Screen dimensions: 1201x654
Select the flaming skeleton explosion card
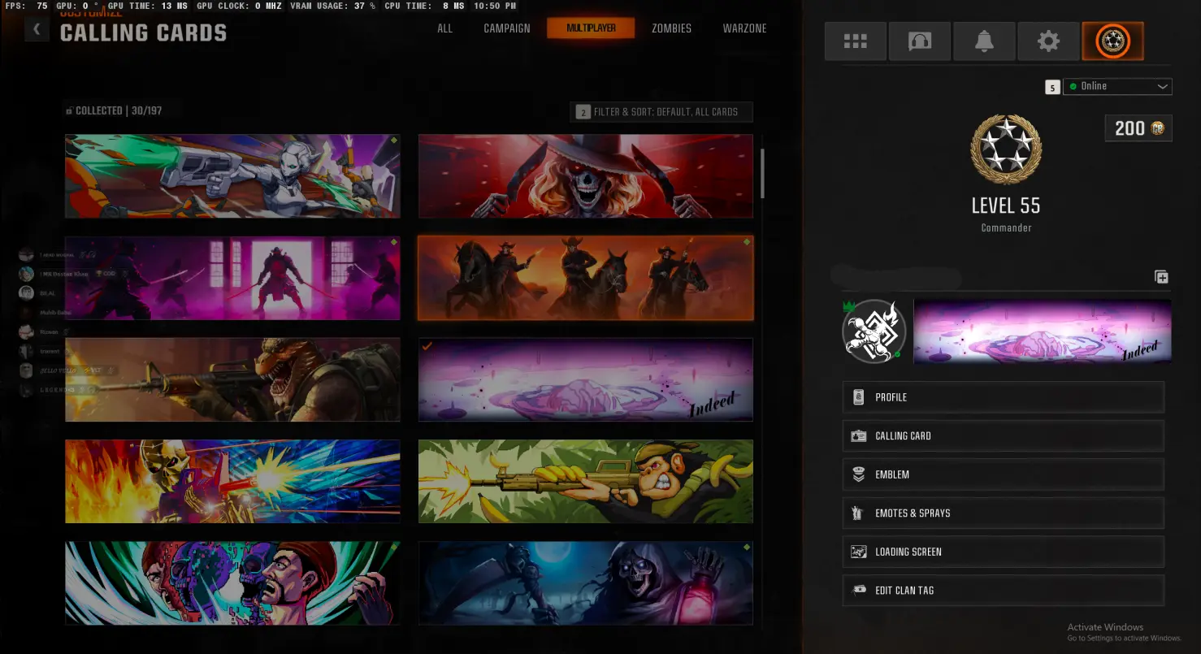click(x=232, y=482)
